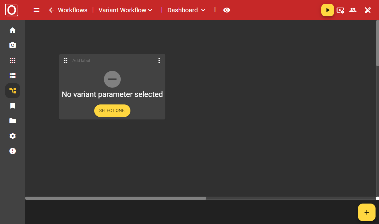Toggle dashboard preview with the eye icon

(227, 10)
